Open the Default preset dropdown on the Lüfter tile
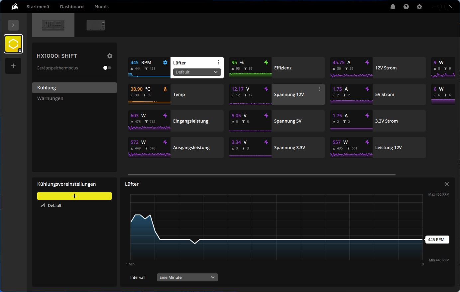 click(197, 72)
